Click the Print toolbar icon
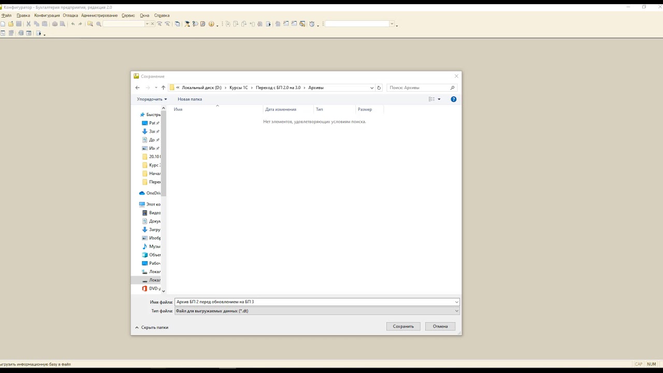 (x=55, y=24)
